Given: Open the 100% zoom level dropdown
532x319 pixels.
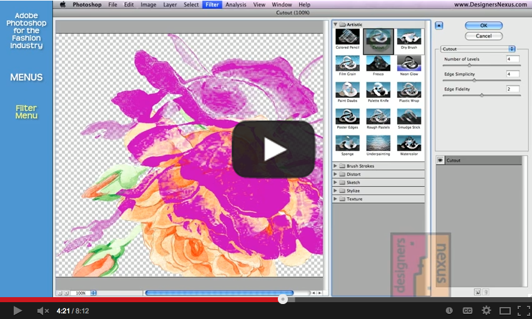Looking at the screenshot, I should (93, 293).
